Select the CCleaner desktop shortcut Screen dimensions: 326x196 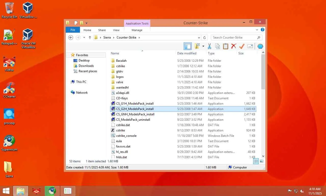pyautogui.click(x=9, y=90)
